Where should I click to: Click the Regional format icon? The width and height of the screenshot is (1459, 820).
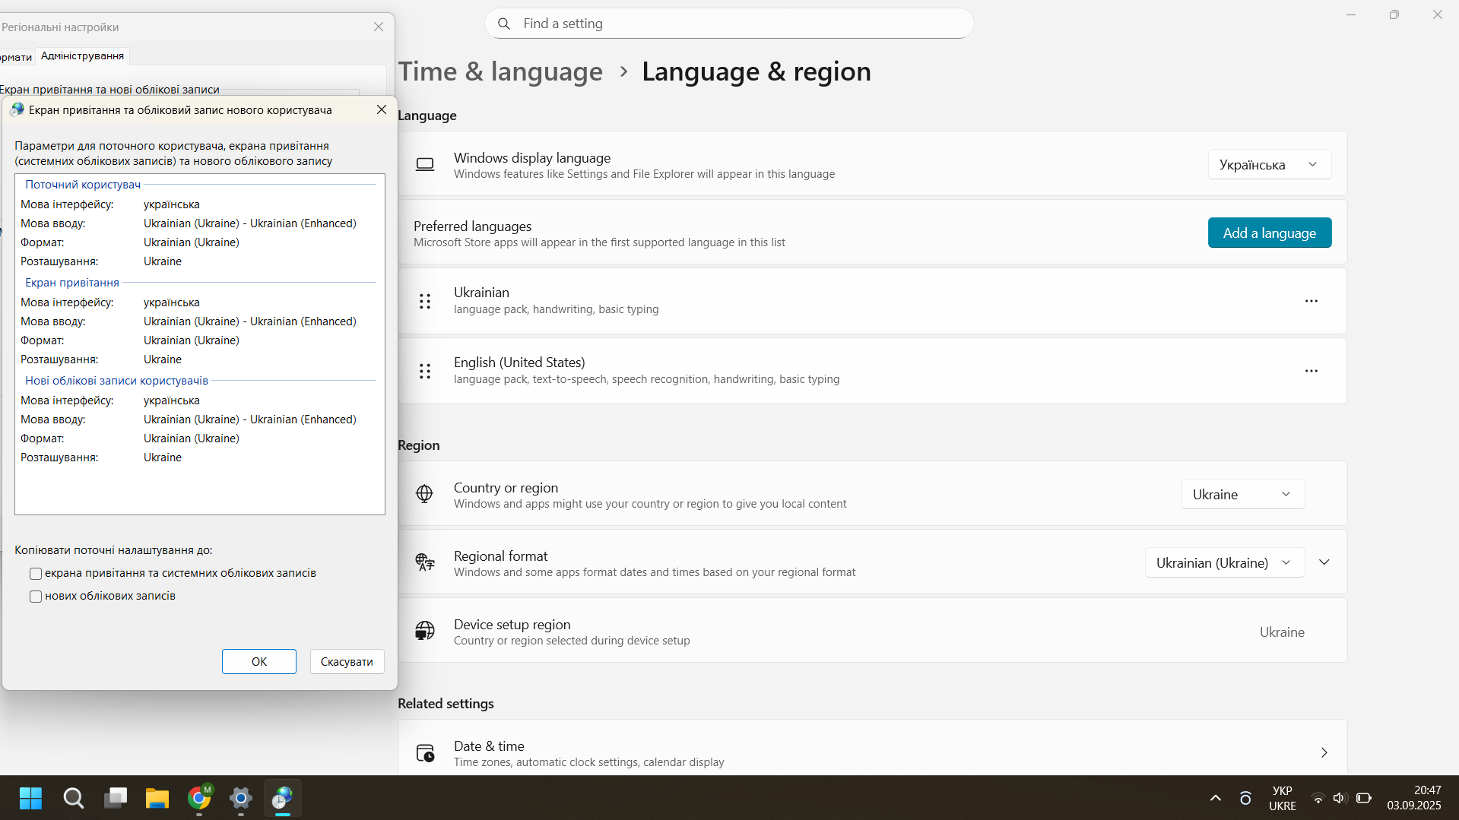(x=425, y=562)
